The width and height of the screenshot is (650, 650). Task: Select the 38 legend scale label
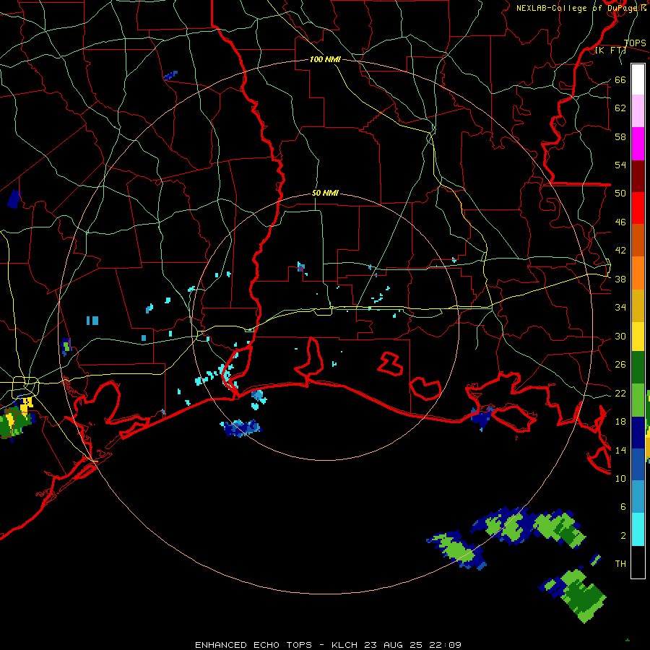620,279
